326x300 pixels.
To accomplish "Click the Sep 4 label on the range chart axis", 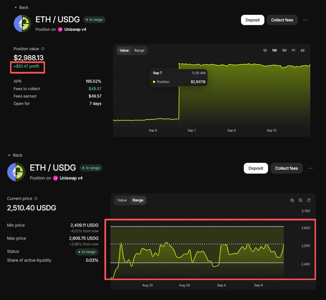I will coord(221,285).
